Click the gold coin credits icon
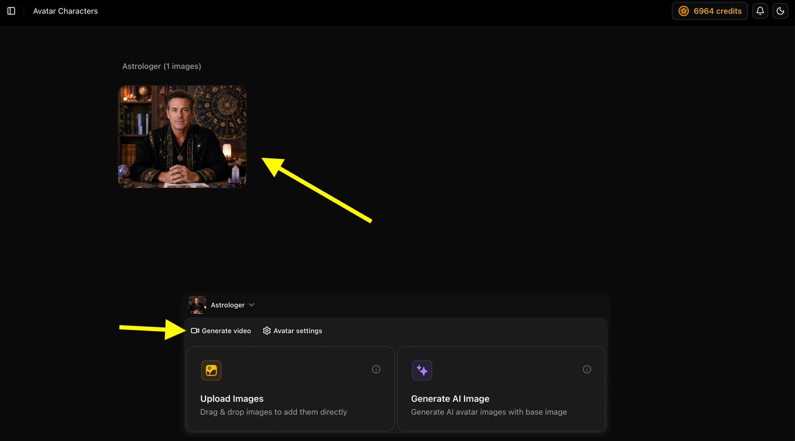This screenshot has height=441, width=795. click(684, 11)
